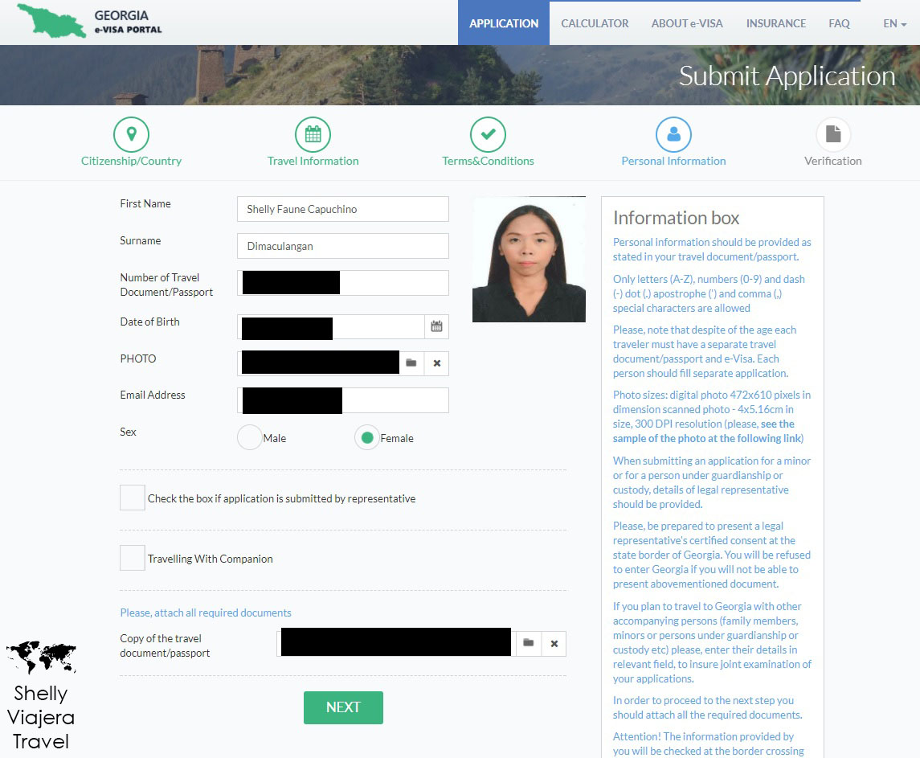Check the submitted by representative checkbox
920x758 pixels.
point(132,497)
